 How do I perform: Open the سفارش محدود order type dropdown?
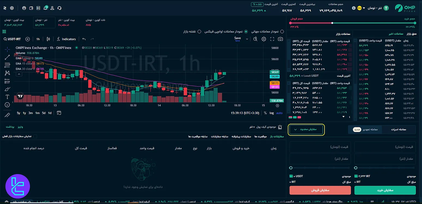coord(306,130)
